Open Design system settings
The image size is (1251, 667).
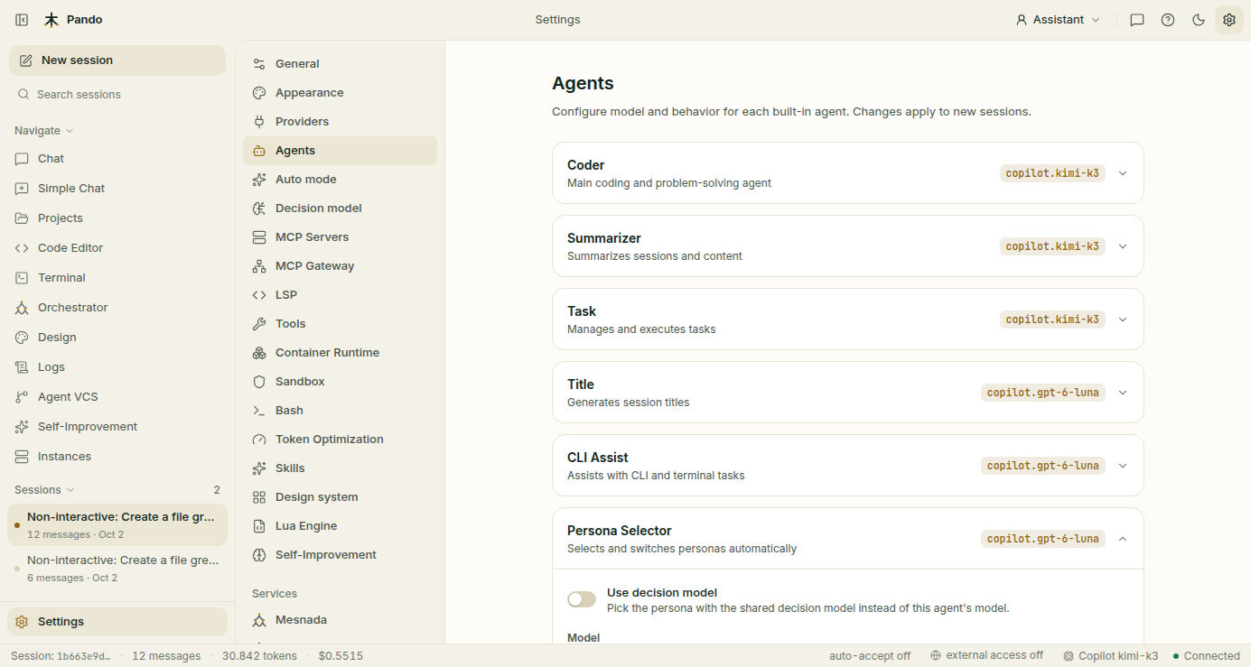[340, 497]
